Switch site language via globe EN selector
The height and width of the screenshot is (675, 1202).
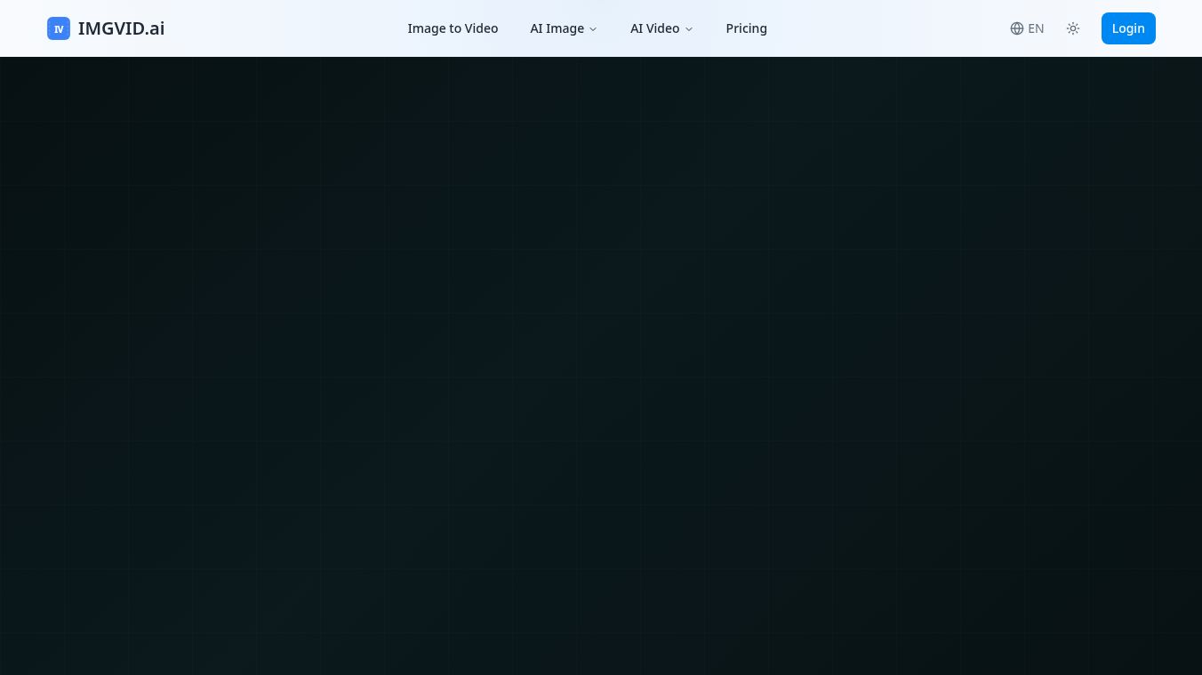[x=1027, y=28]
